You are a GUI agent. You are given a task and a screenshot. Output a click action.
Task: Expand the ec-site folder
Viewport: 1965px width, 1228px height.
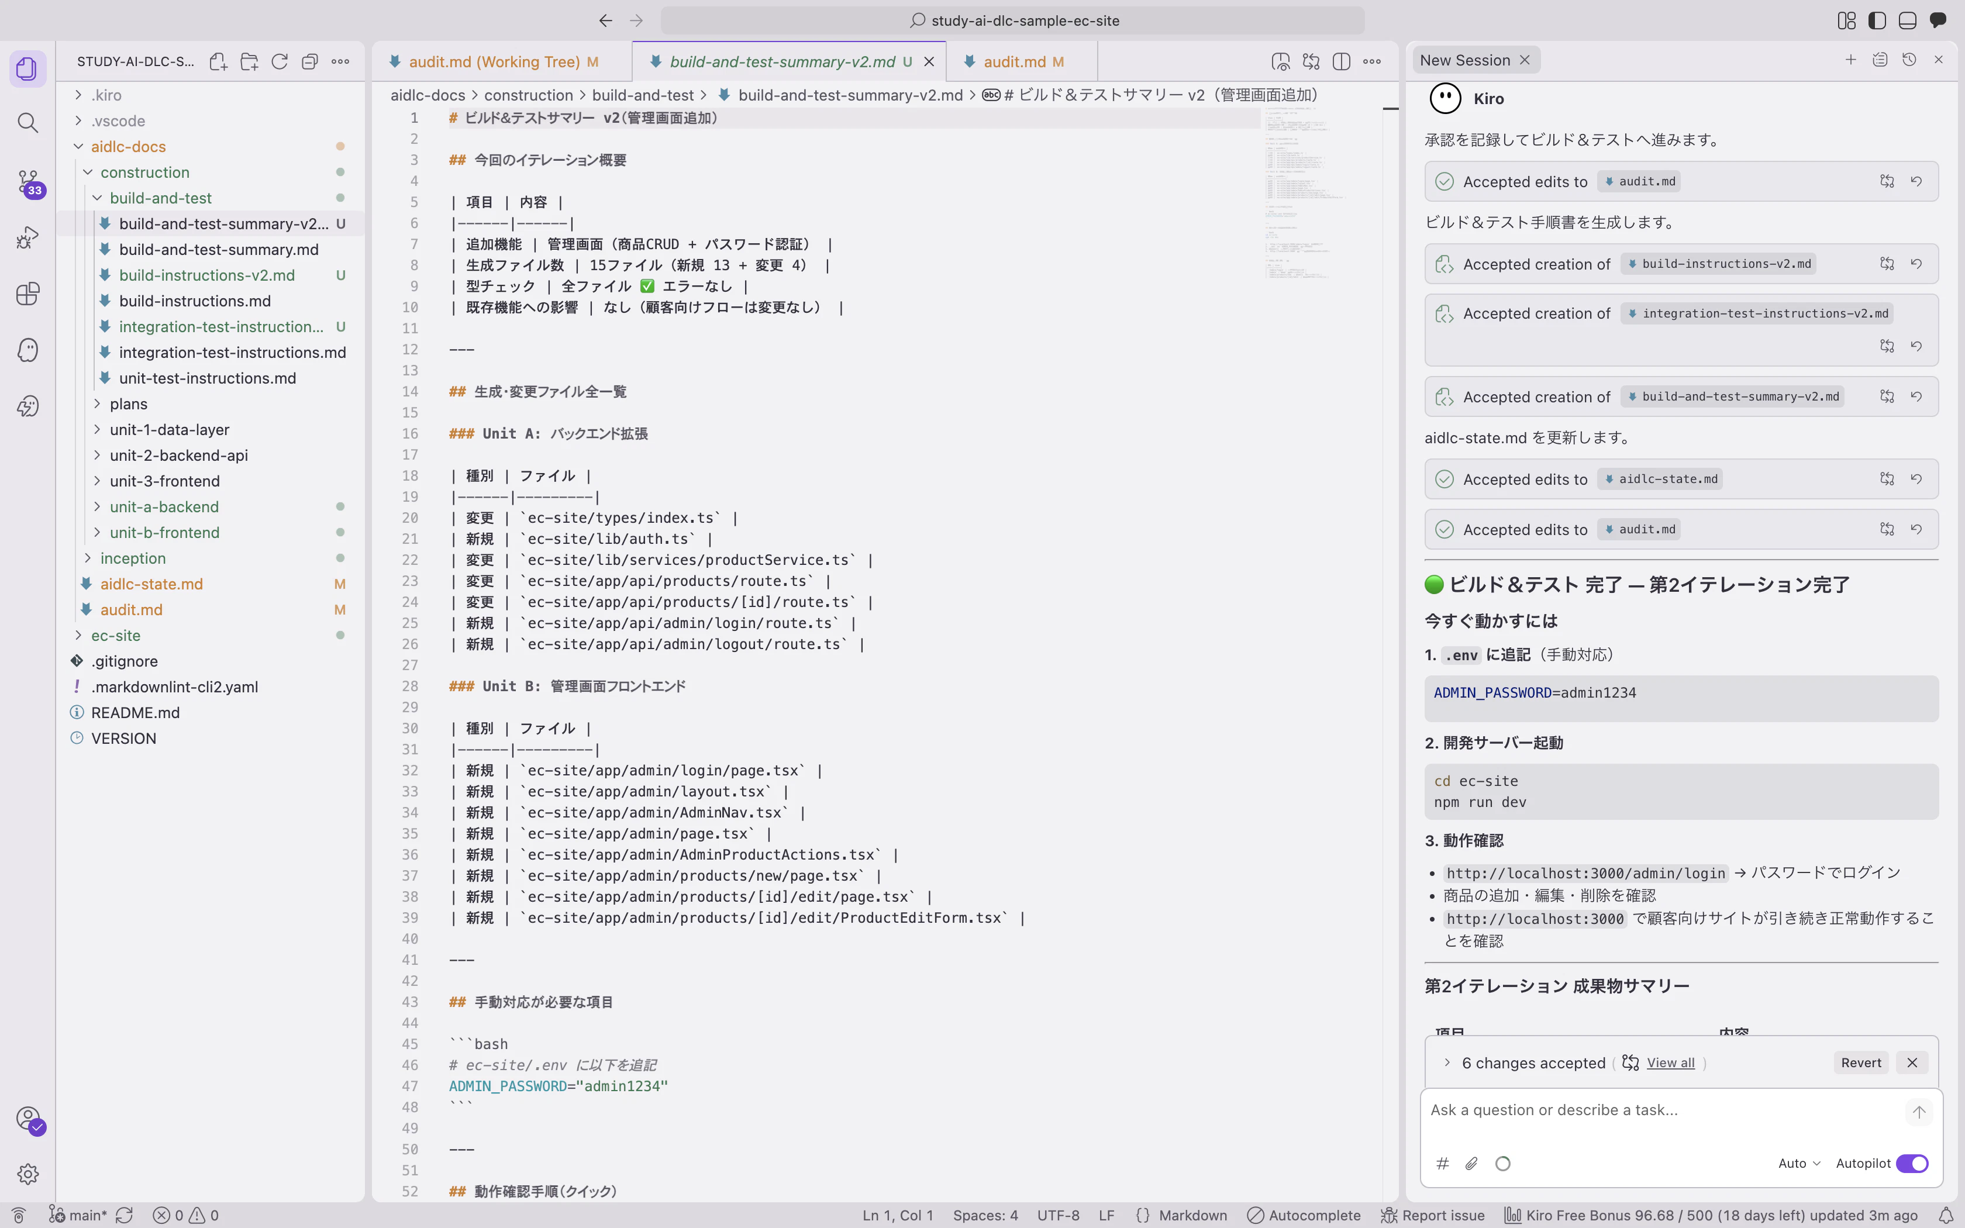[x=79, y=635]
